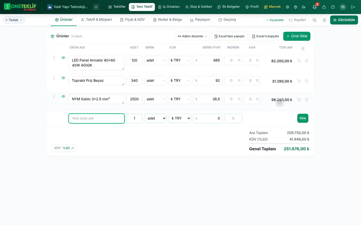Click the Ekle button in new row
361x225 pixels.
(x=303, y=118)
